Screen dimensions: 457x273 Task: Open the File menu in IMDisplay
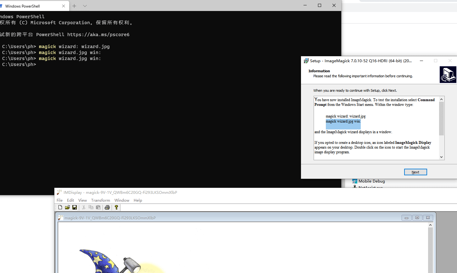click(59, 200)
